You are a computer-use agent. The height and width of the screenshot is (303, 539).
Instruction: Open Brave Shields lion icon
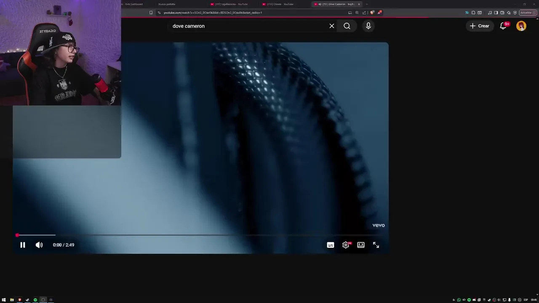point(372,13)
